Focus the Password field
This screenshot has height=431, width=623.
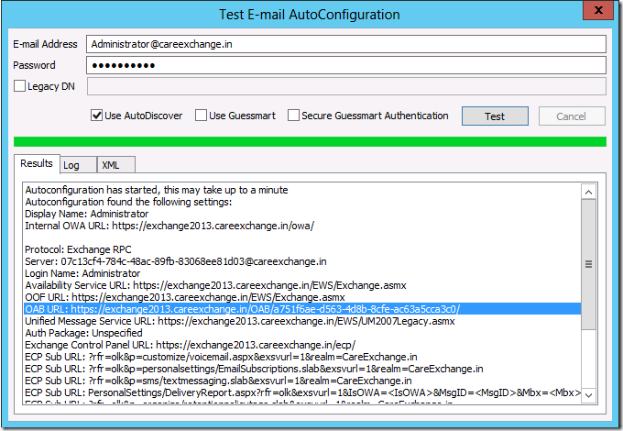tap(346, 65)
